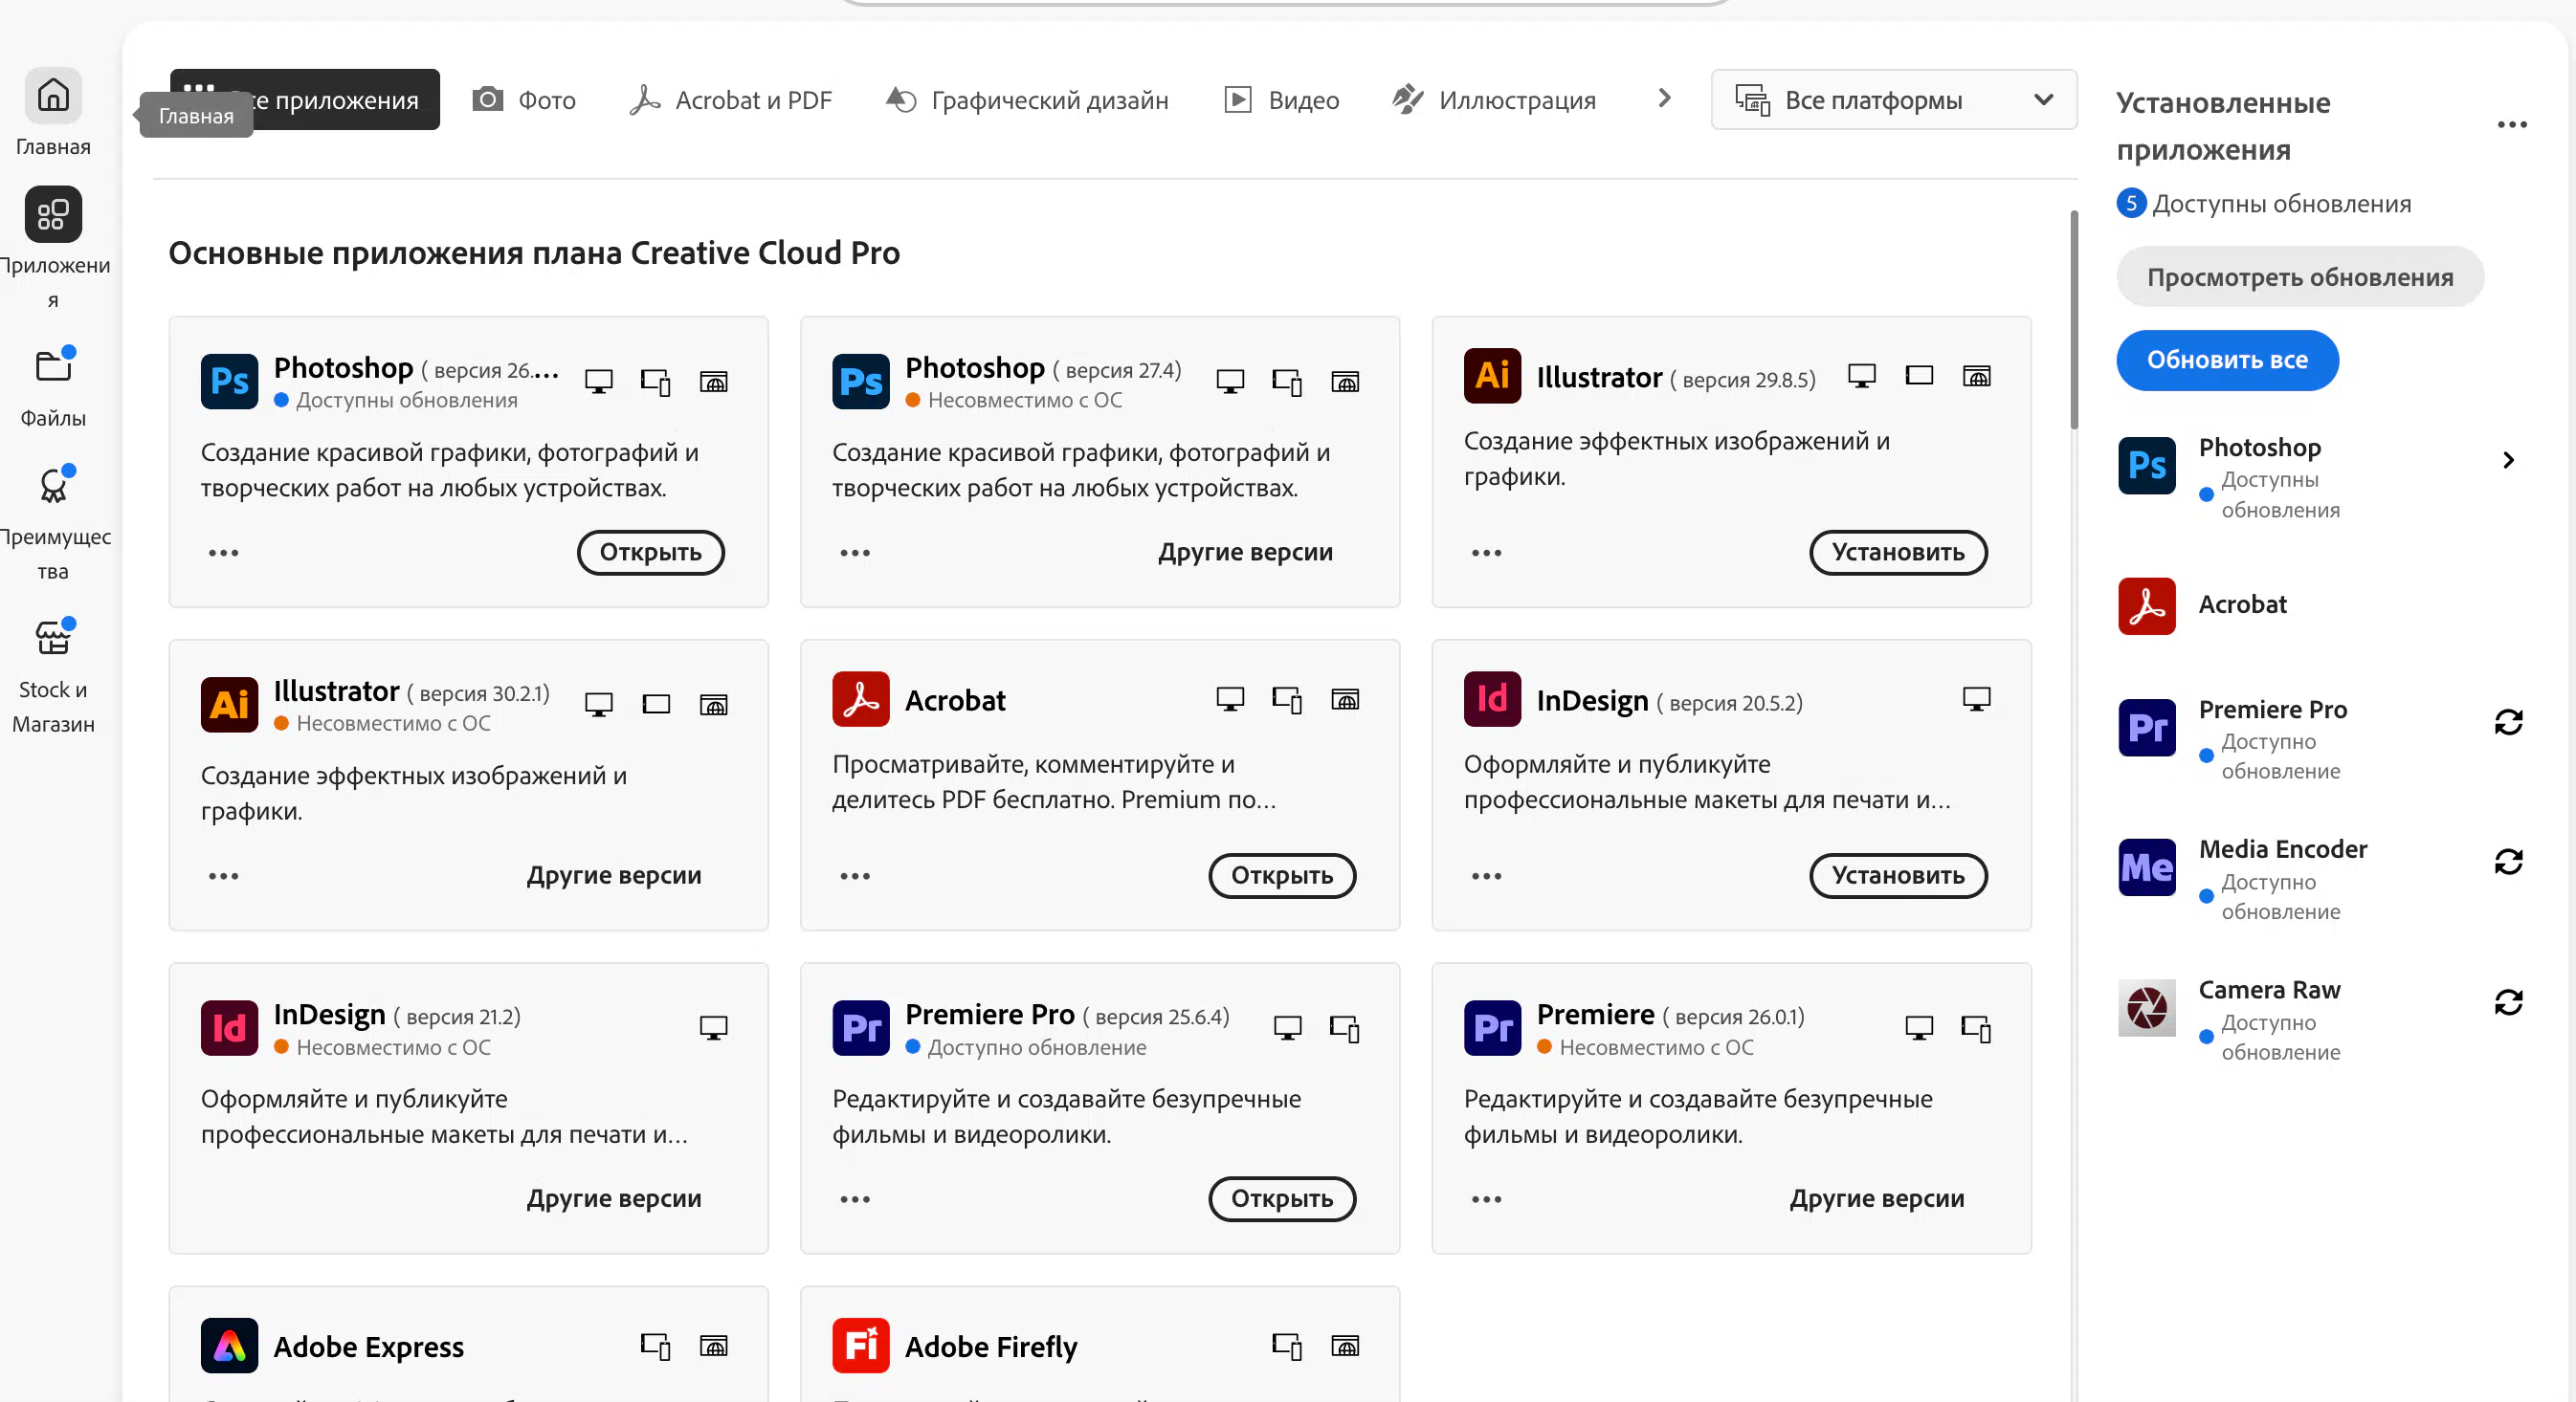The height and width of the screenshot is (1402, 2576).
Task: Click the Обновить все button
Action: coord(2227,361)
